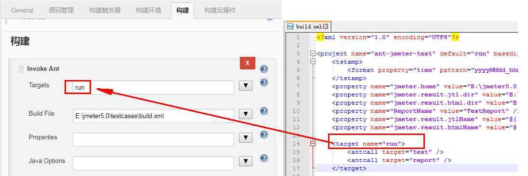Delete the Invoke Ant build step
528x176 pixels.
point(248,63)
